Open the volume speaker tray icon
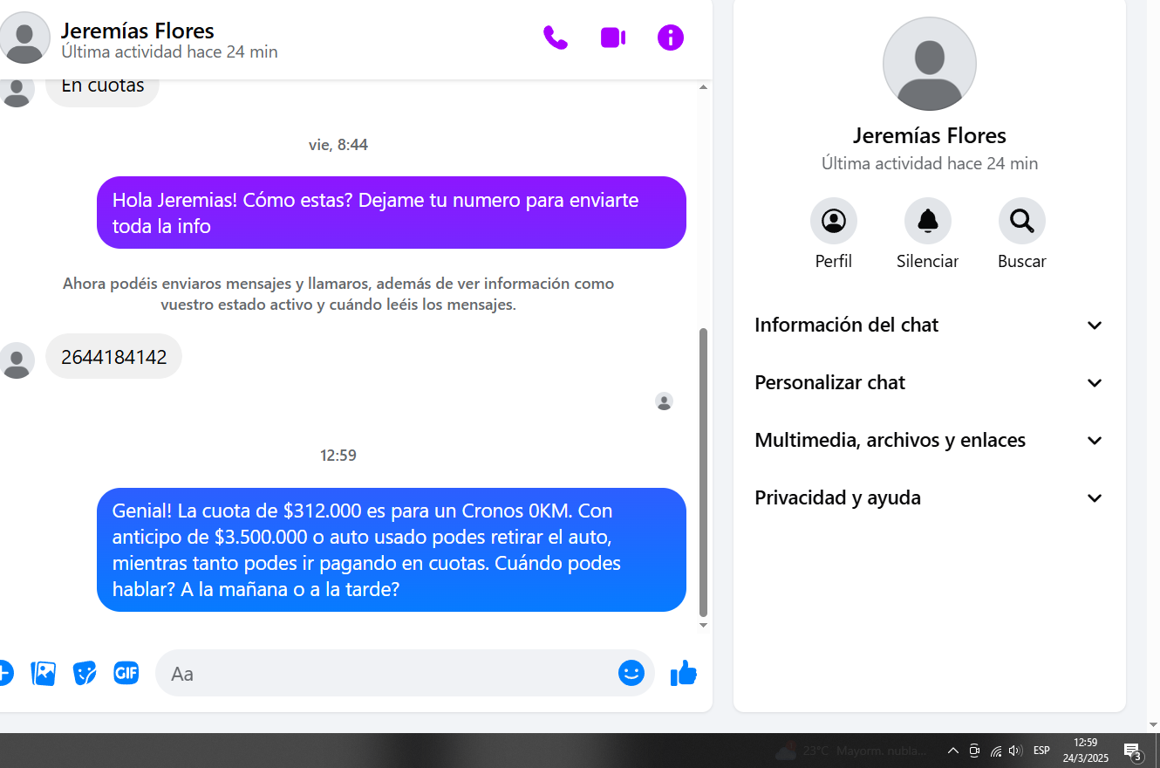The image size is (1160, 768). (1015, 751)
